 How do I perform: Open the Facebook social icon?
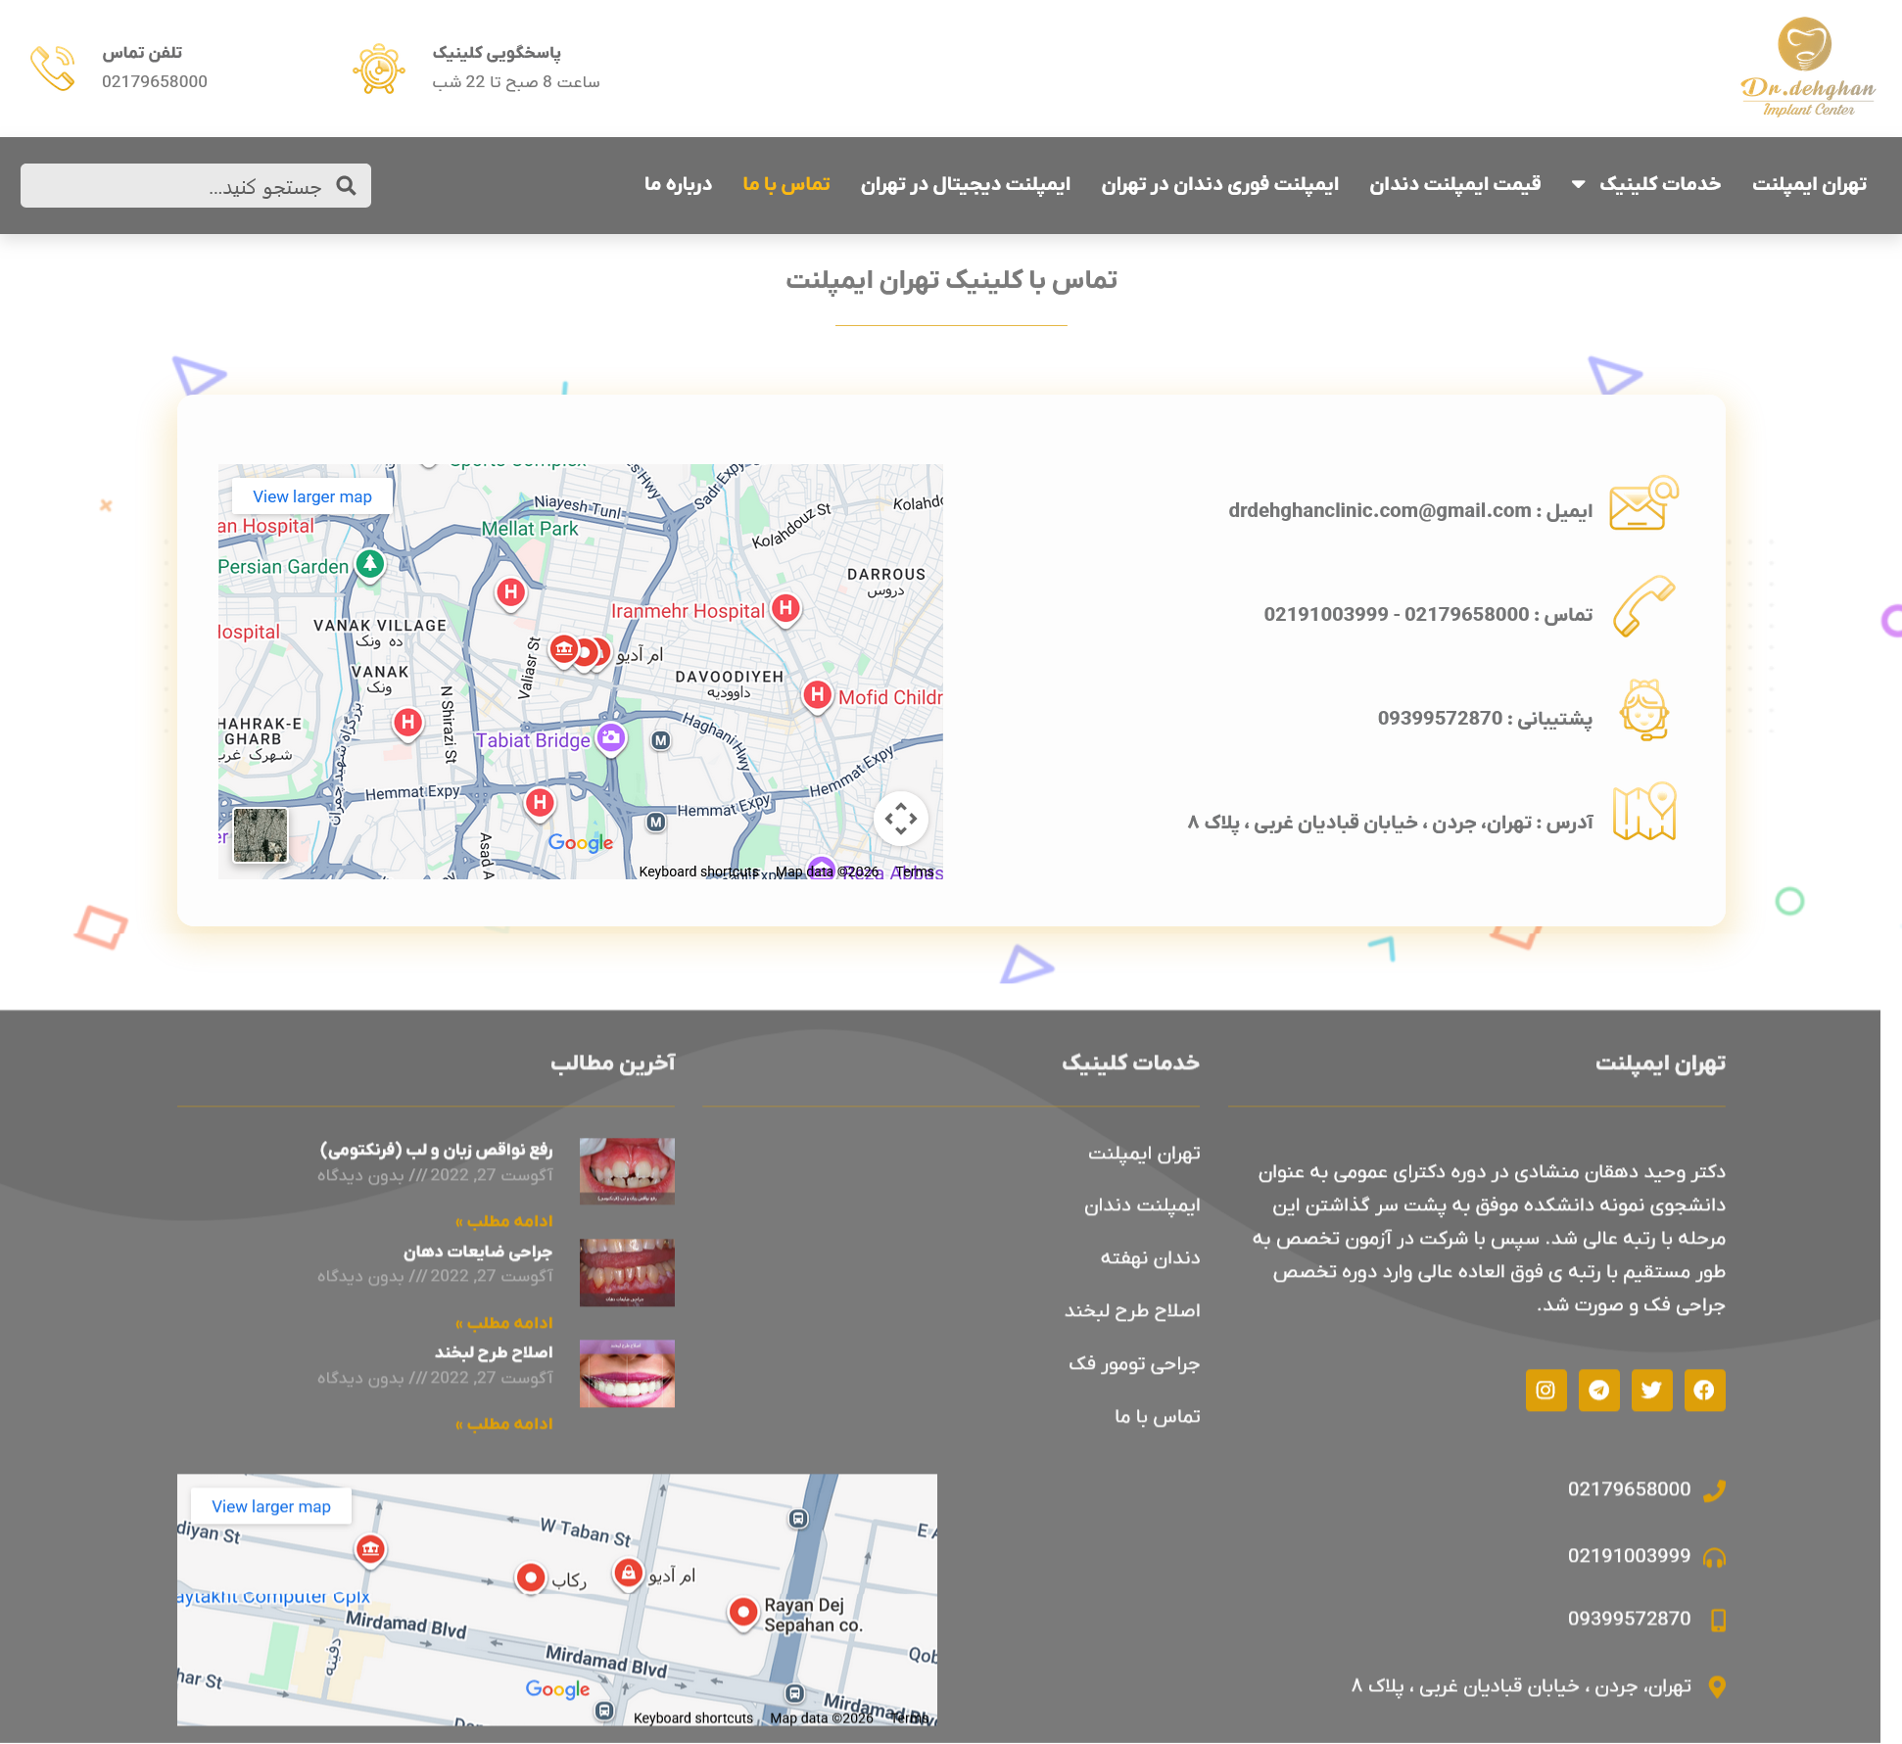tap(1704, 1390)
